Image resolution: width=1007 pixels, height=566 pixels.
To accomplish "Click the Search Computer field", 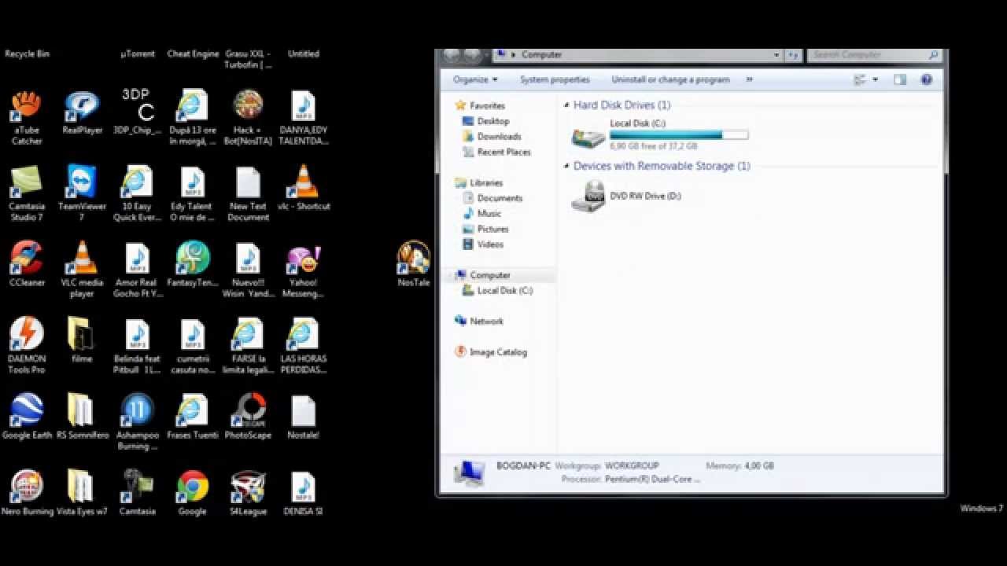I will [x=875, y=55].
